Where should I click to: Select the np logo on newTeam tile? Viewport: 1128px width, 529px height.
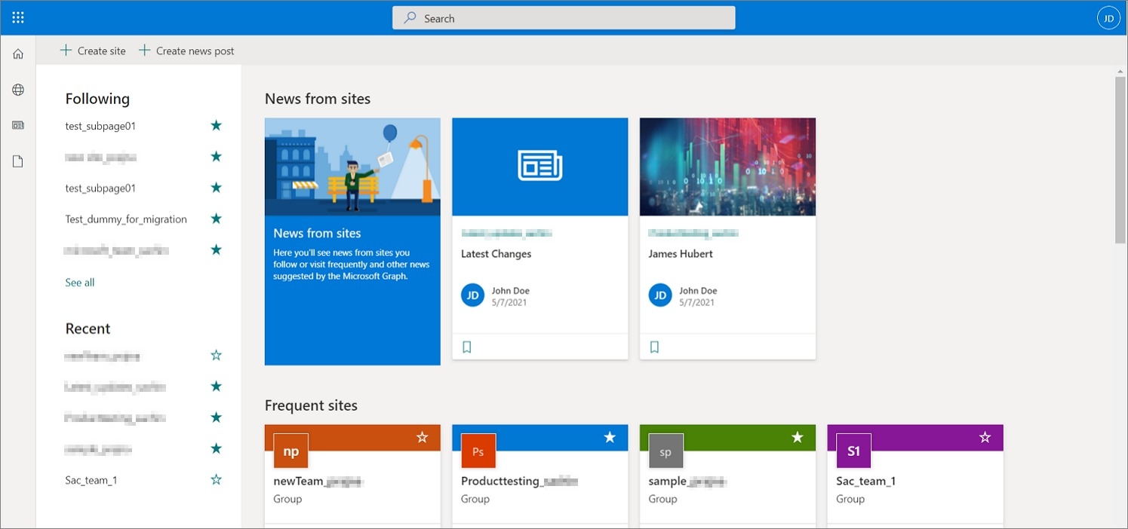tap(290, 450)
